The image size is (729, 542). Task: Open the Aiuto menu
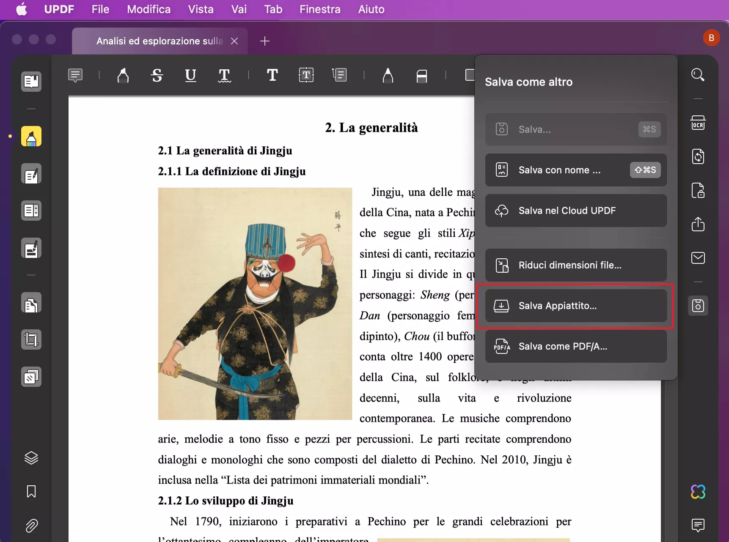371,9
